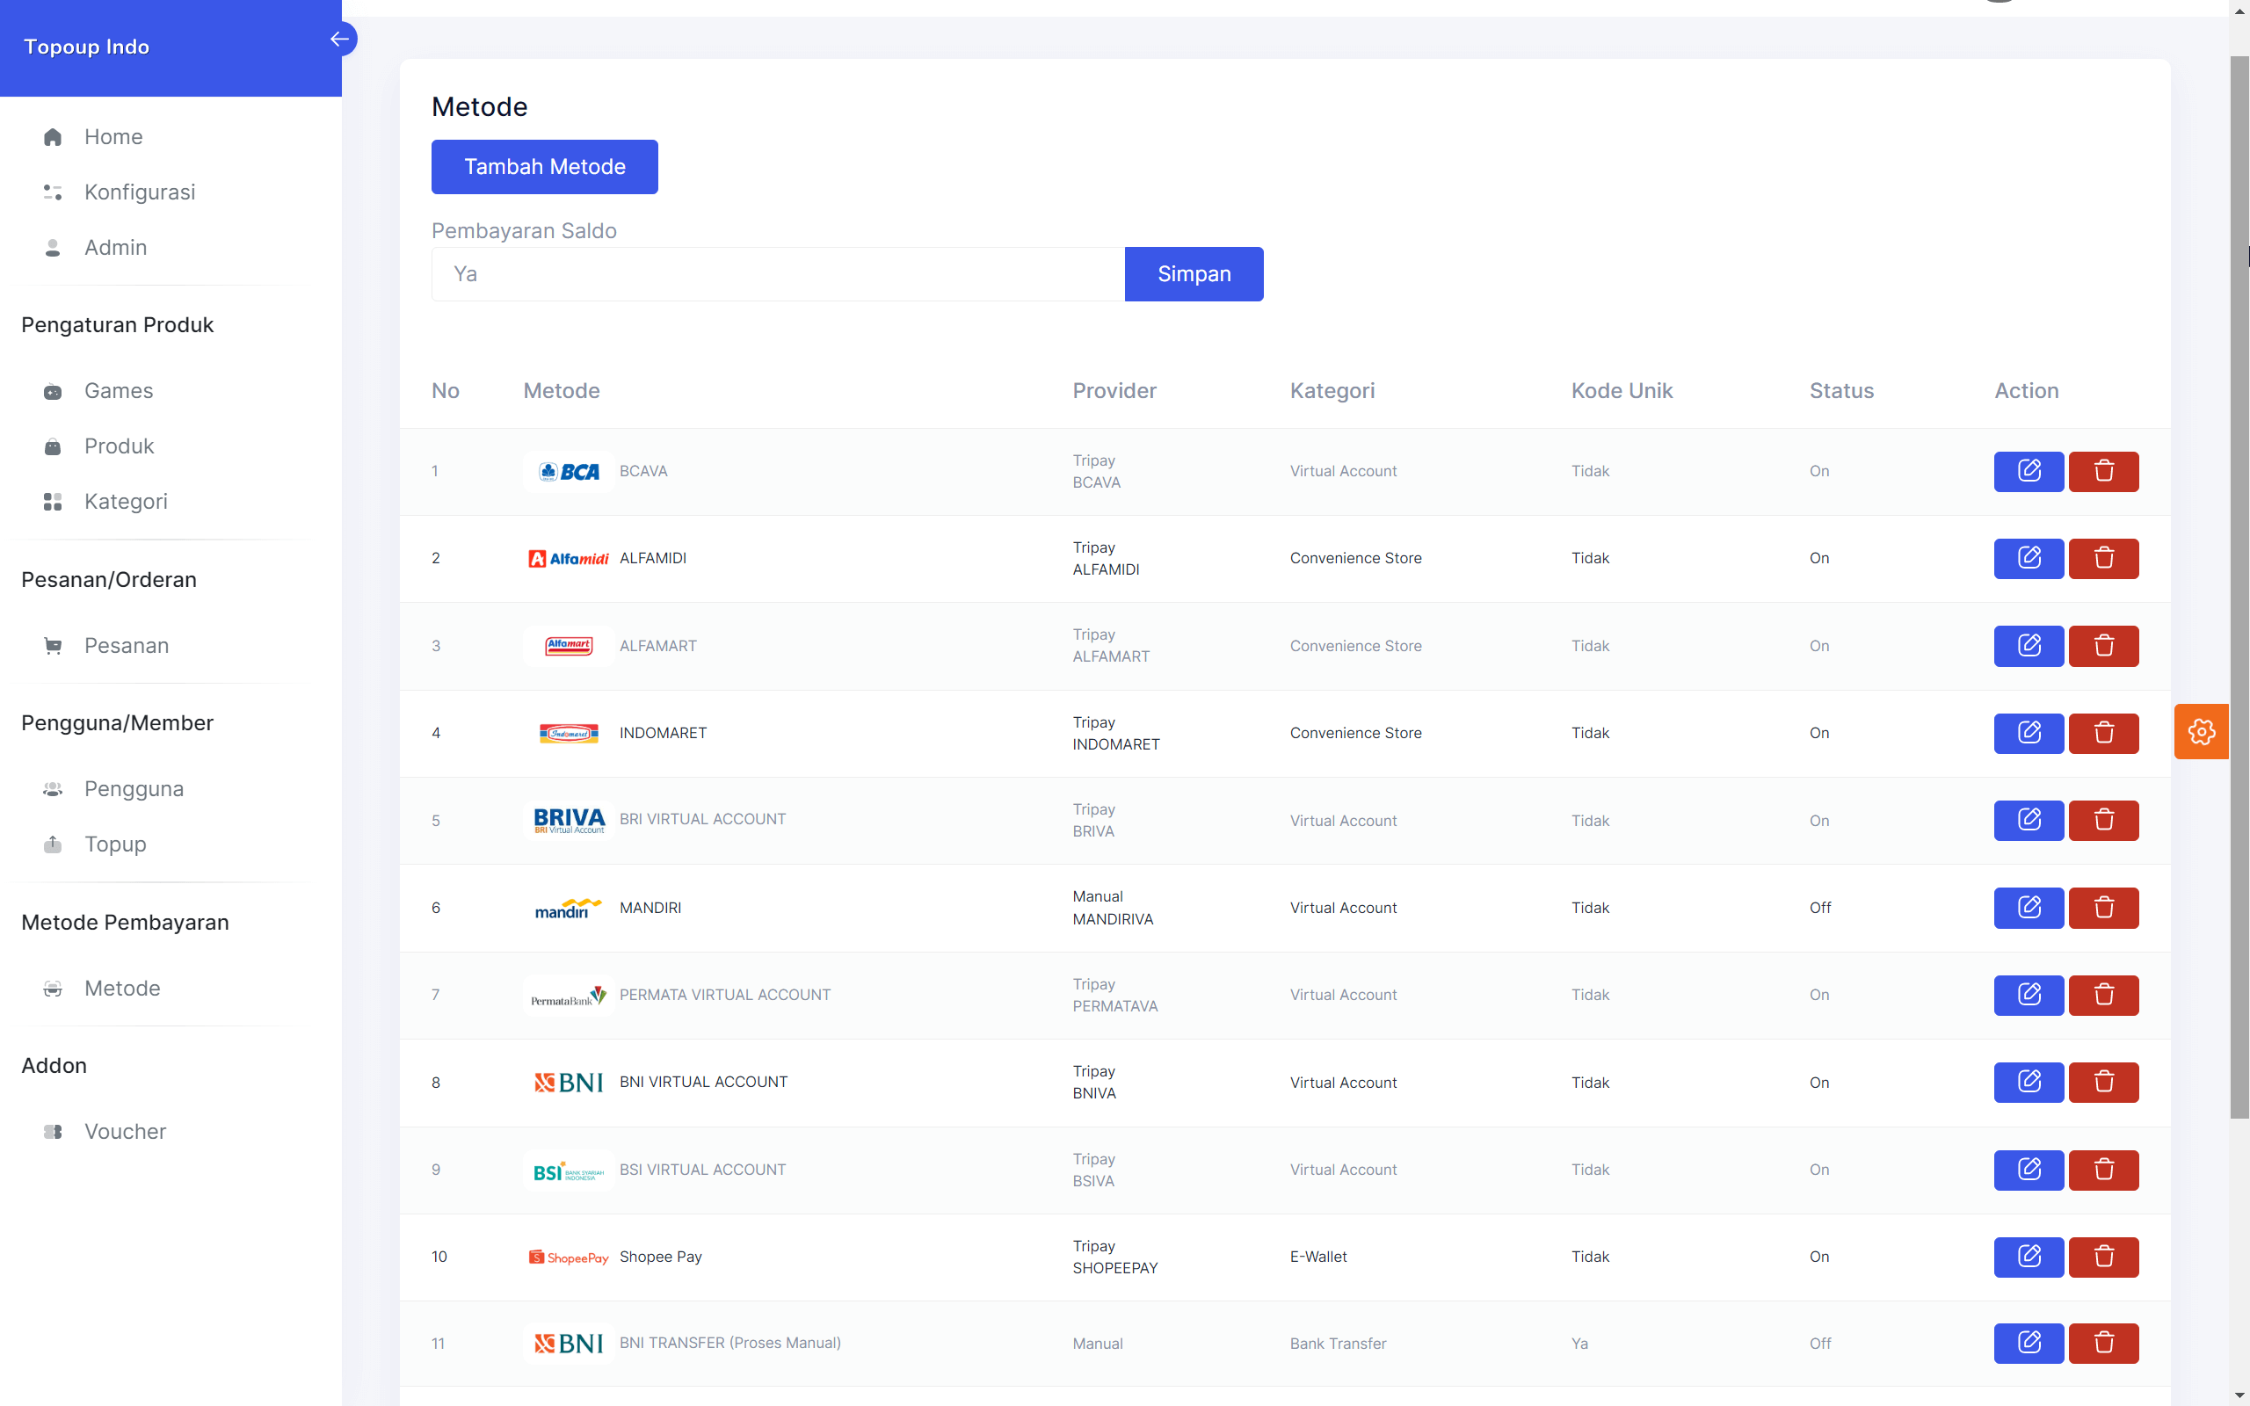
Task: Collapse sidebar with the left arrow icon
Action: click(340, 39)
